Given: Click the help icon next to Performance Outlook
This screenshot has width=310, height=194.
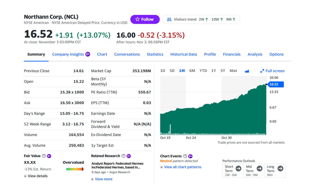Looking at the screenshot, I should [256, 161].
